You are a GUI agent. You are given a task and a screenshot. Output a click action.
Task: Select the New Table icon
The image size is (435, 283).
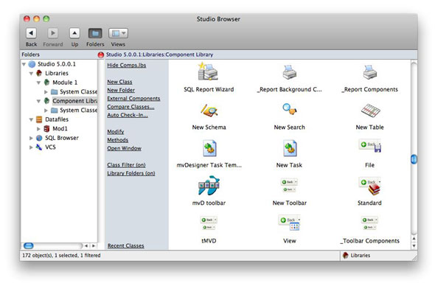coord(370,111)
